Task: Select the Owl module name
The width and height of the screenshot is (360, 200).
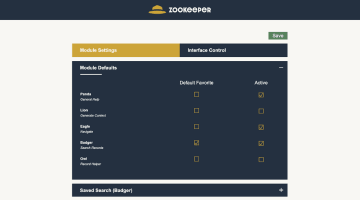Action: pyautogui.click(x=83, y=158)
